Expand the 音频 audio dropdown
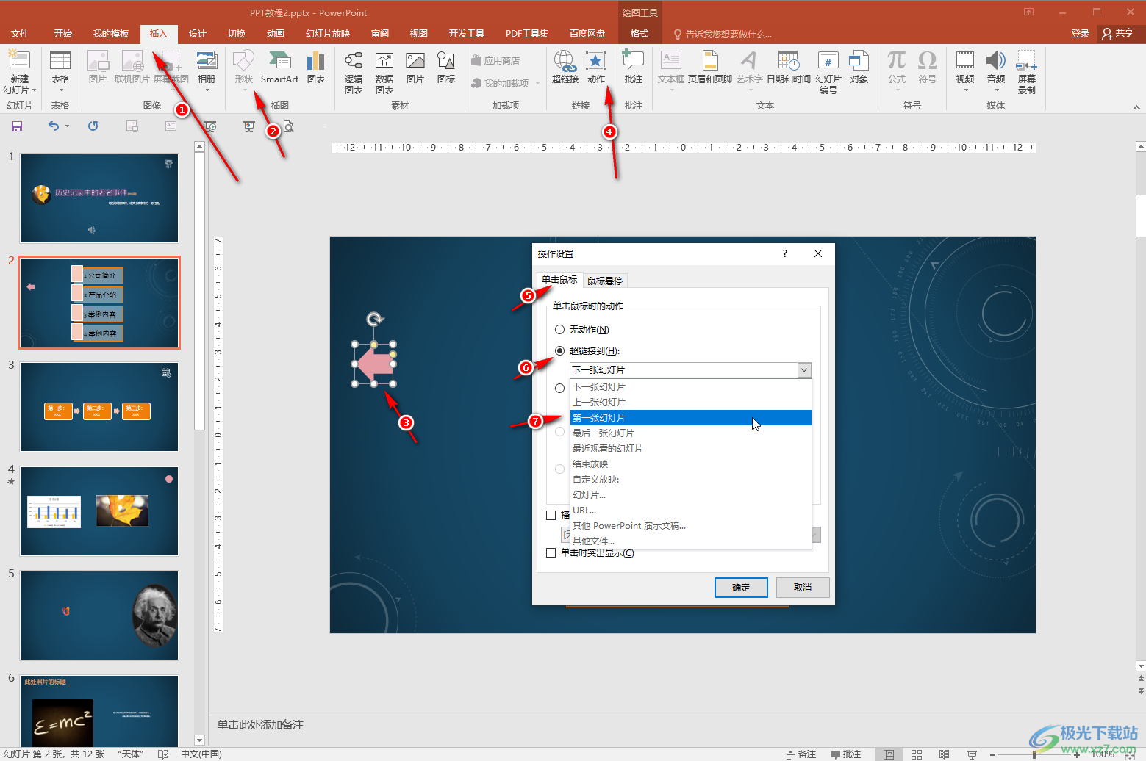This screenshot has width=1146, height=761. 996,90
